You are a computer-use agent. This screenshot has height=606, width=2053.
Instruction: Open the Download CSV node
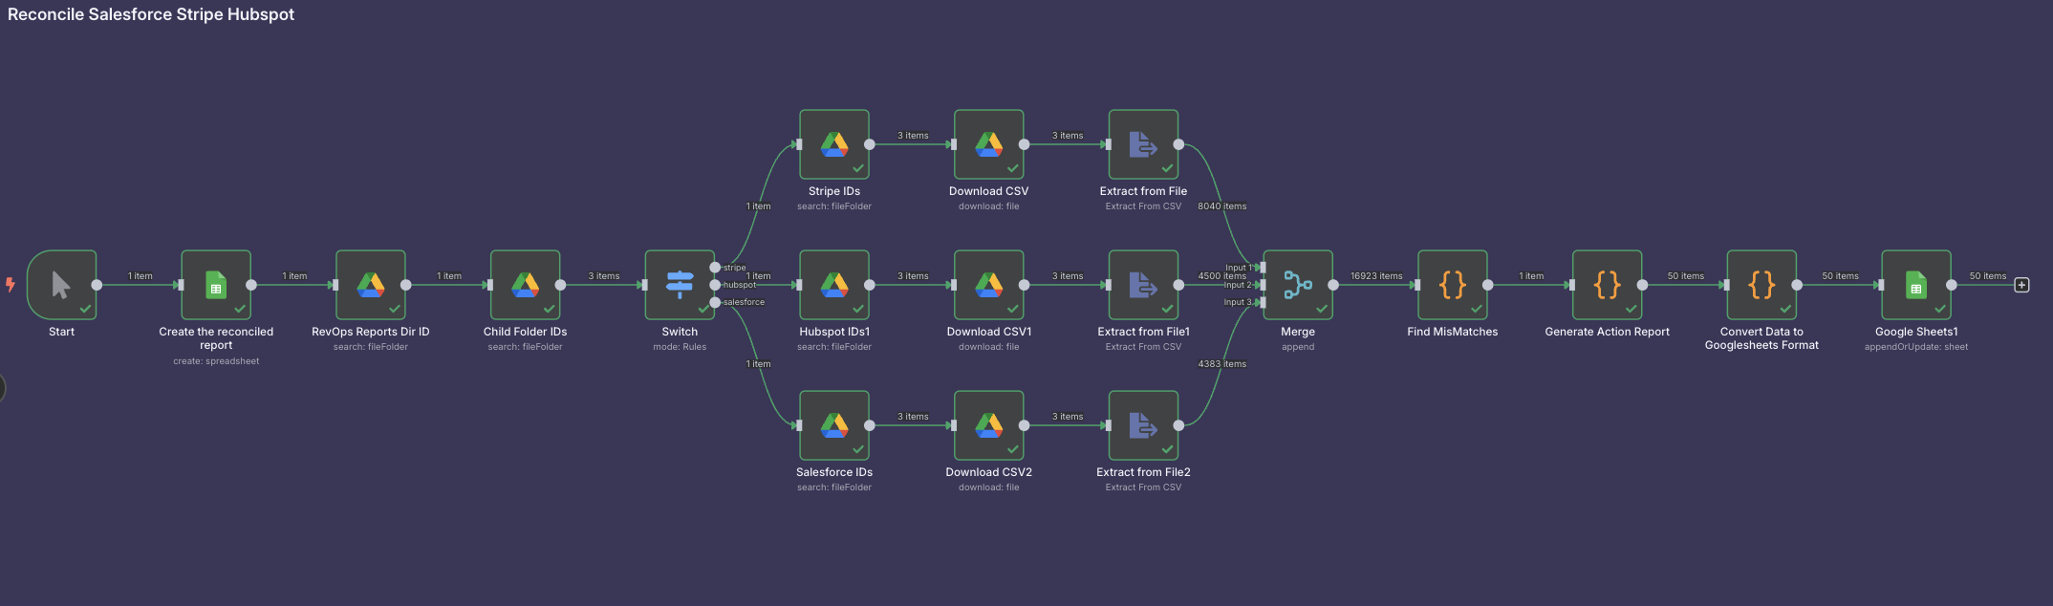989,144
